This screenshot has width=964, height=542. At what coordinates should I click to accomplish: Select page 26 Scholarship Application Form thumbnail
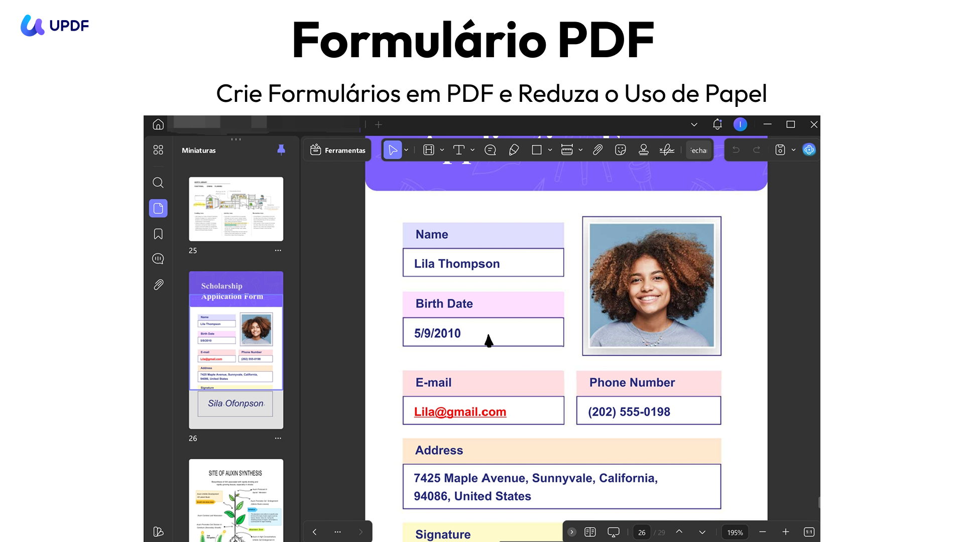click(236, 350)
